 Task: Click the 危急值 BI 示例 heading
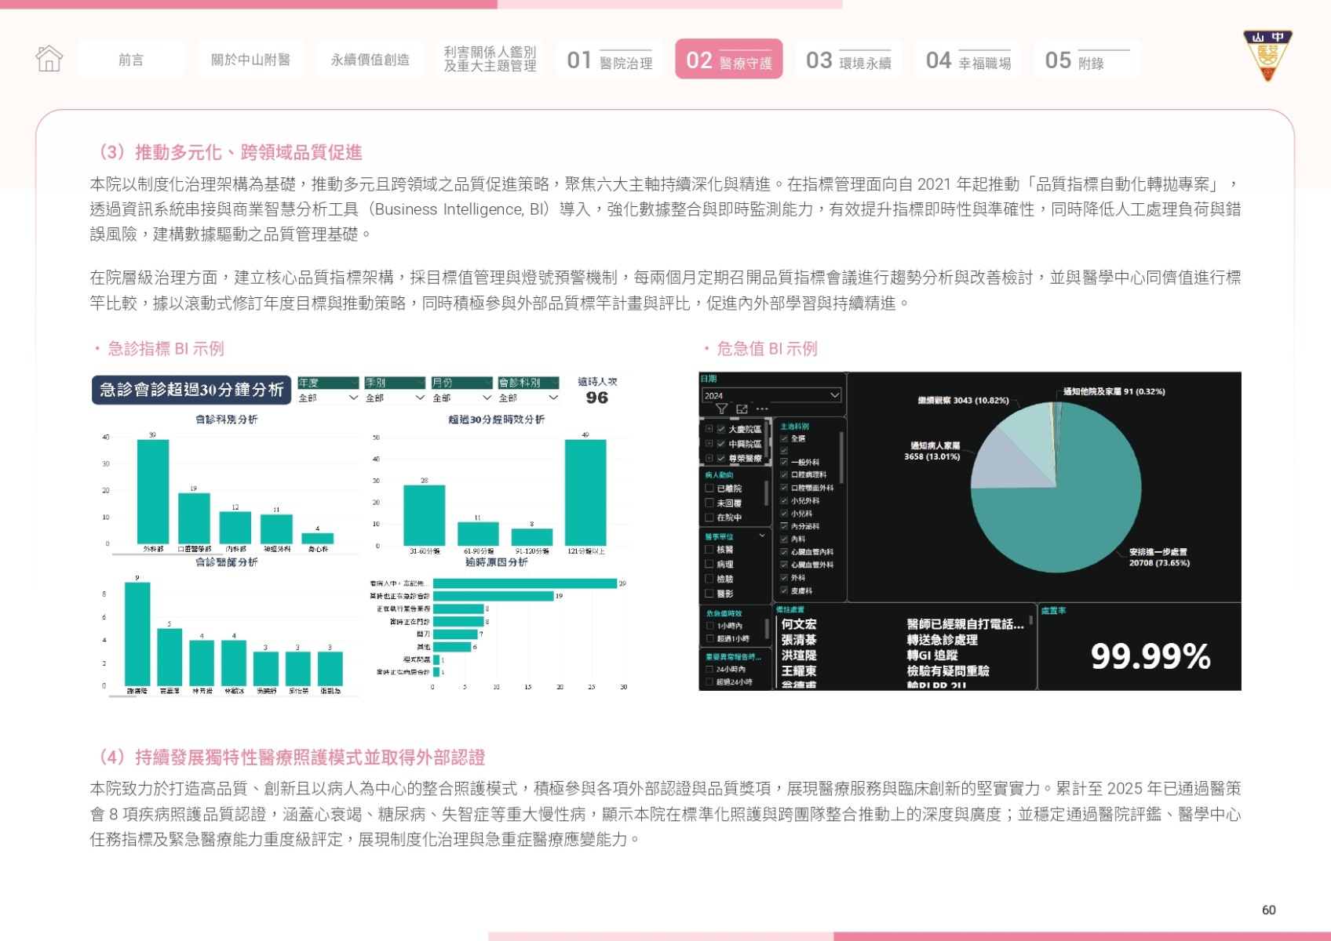pos(767,348)
